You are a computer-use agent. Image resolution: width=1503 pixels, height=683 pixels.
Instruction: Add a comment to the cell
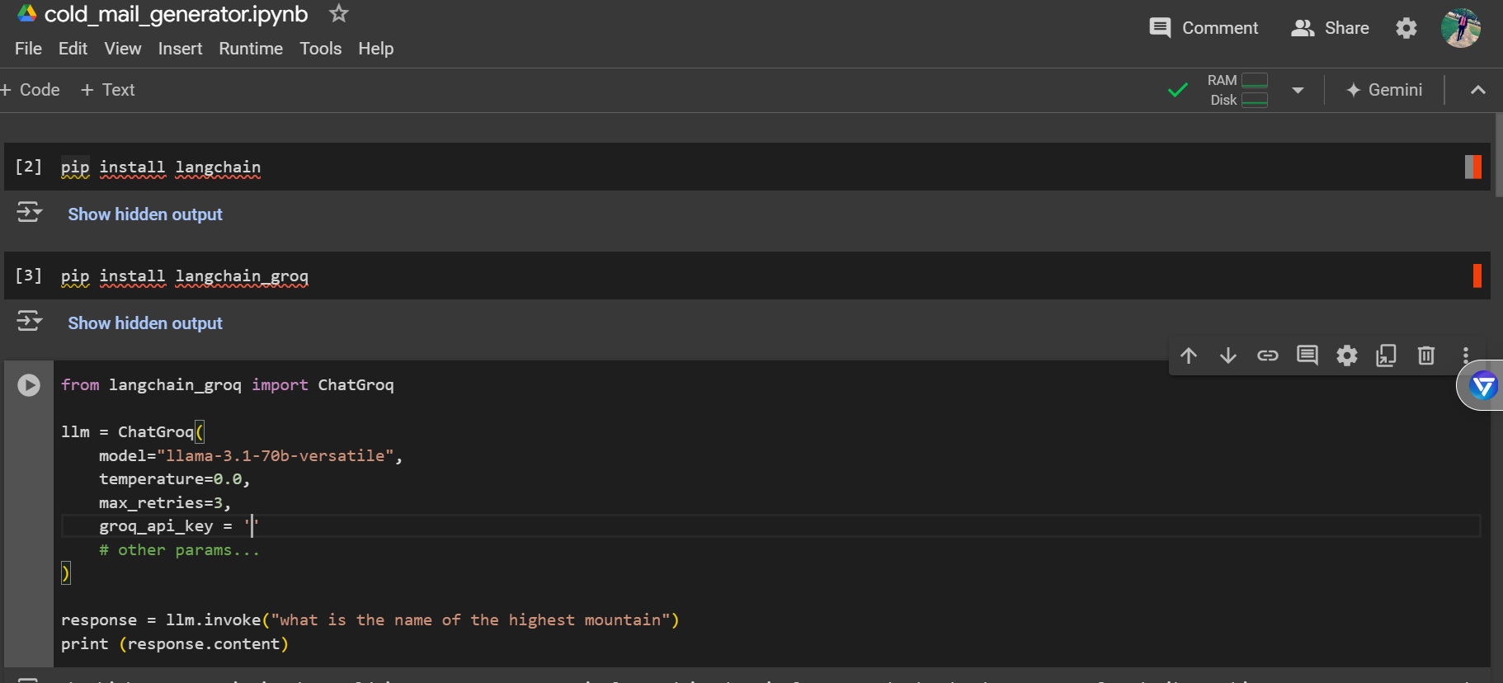[1307, 356]
